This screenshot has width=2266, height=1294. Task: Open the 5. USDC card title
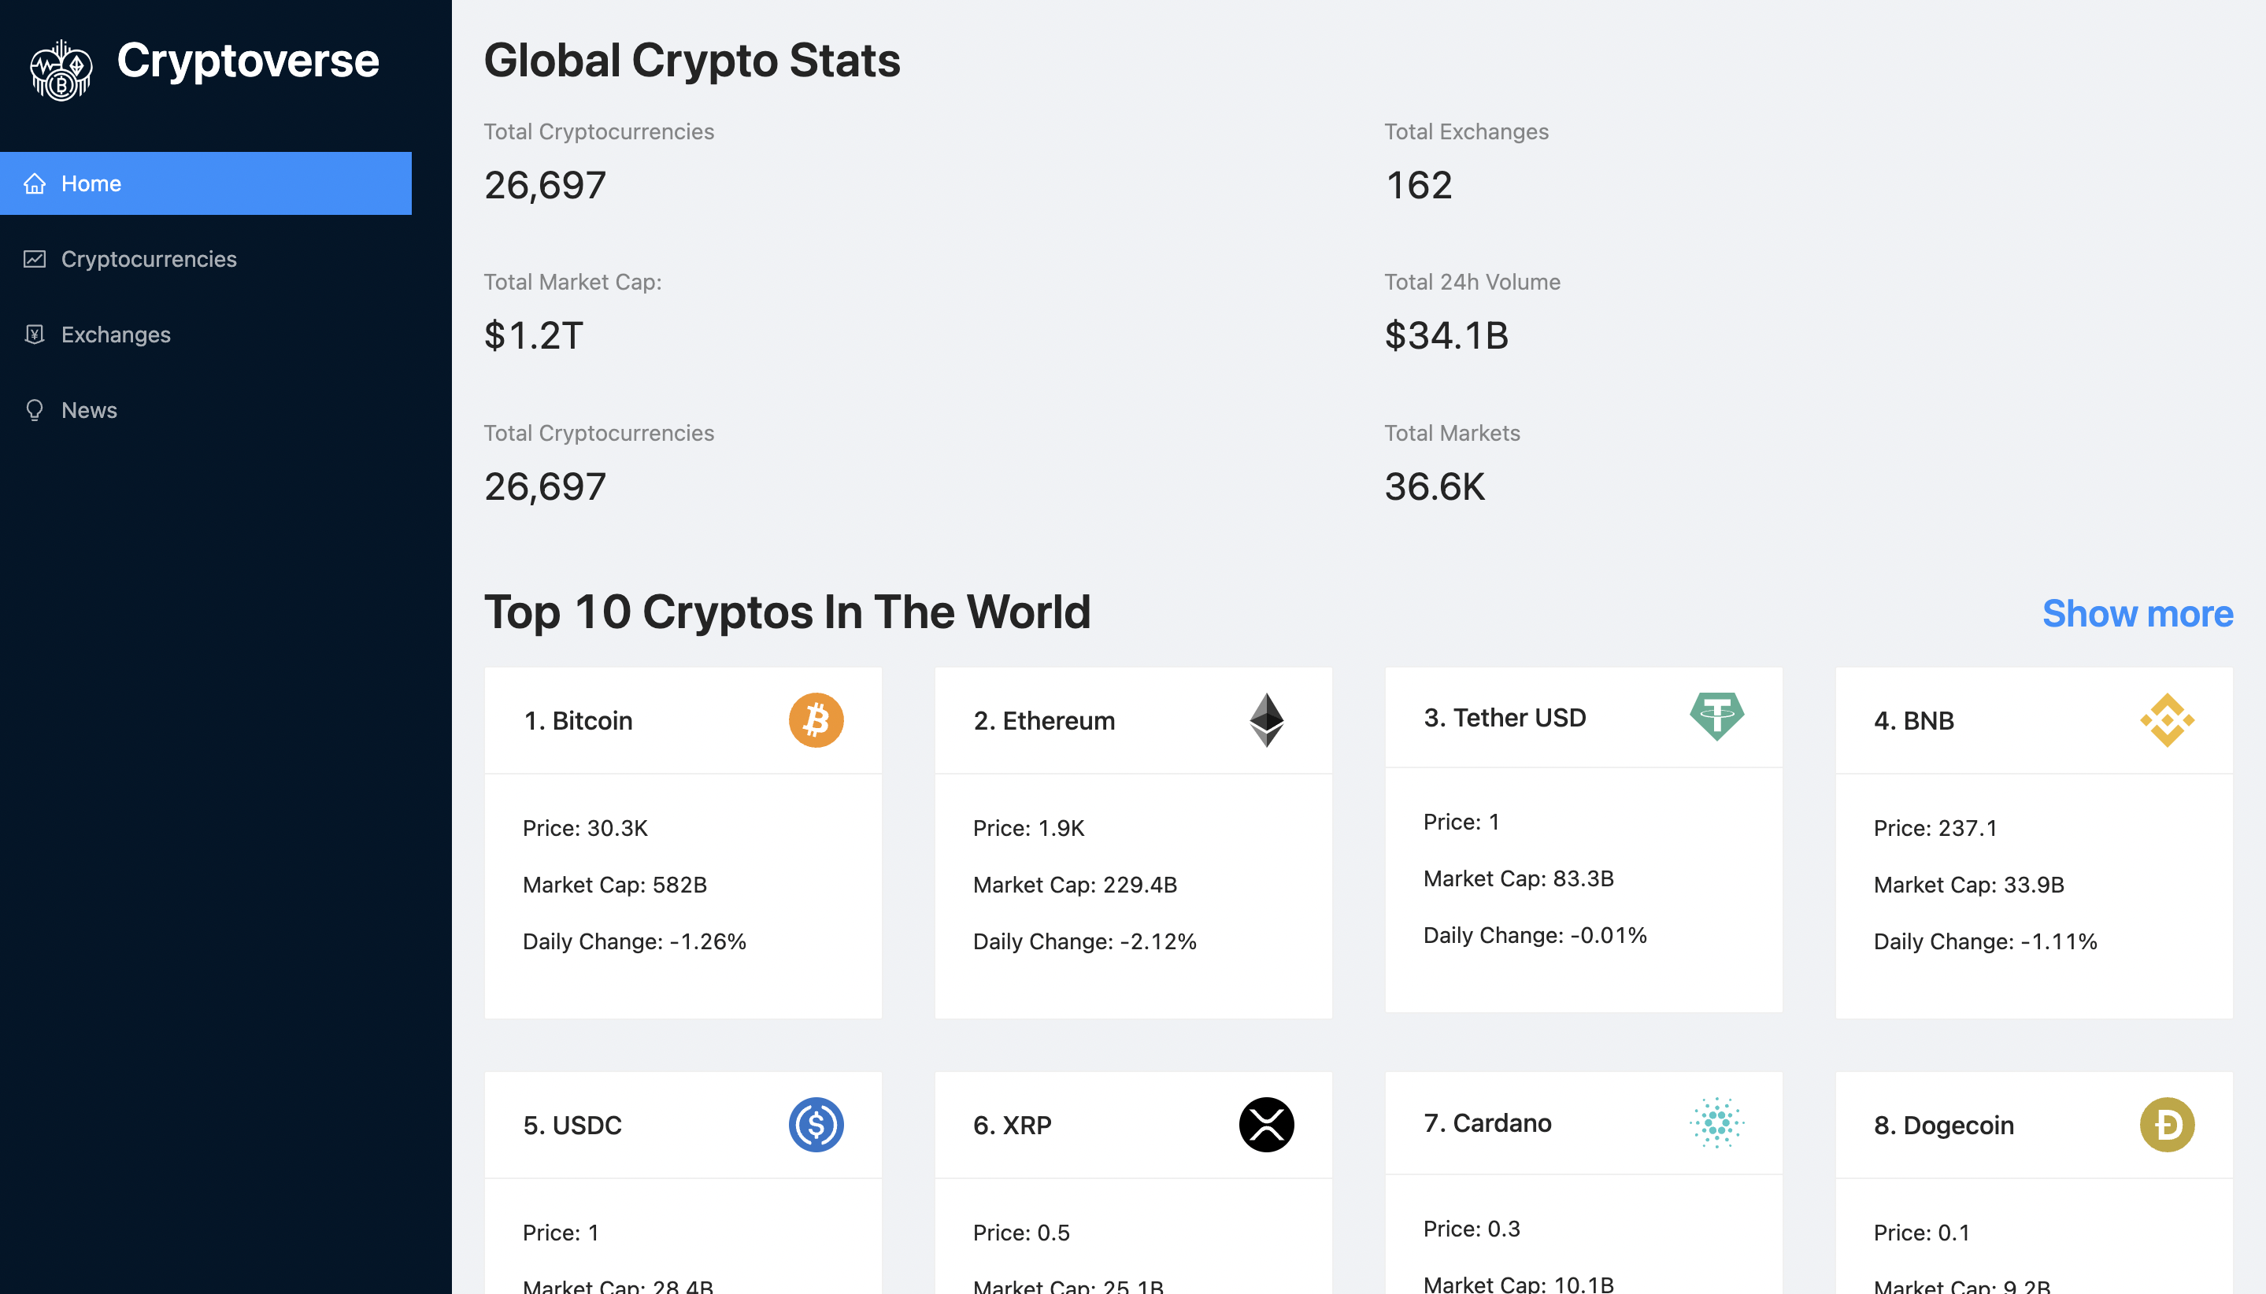(x=572, y=1124)
